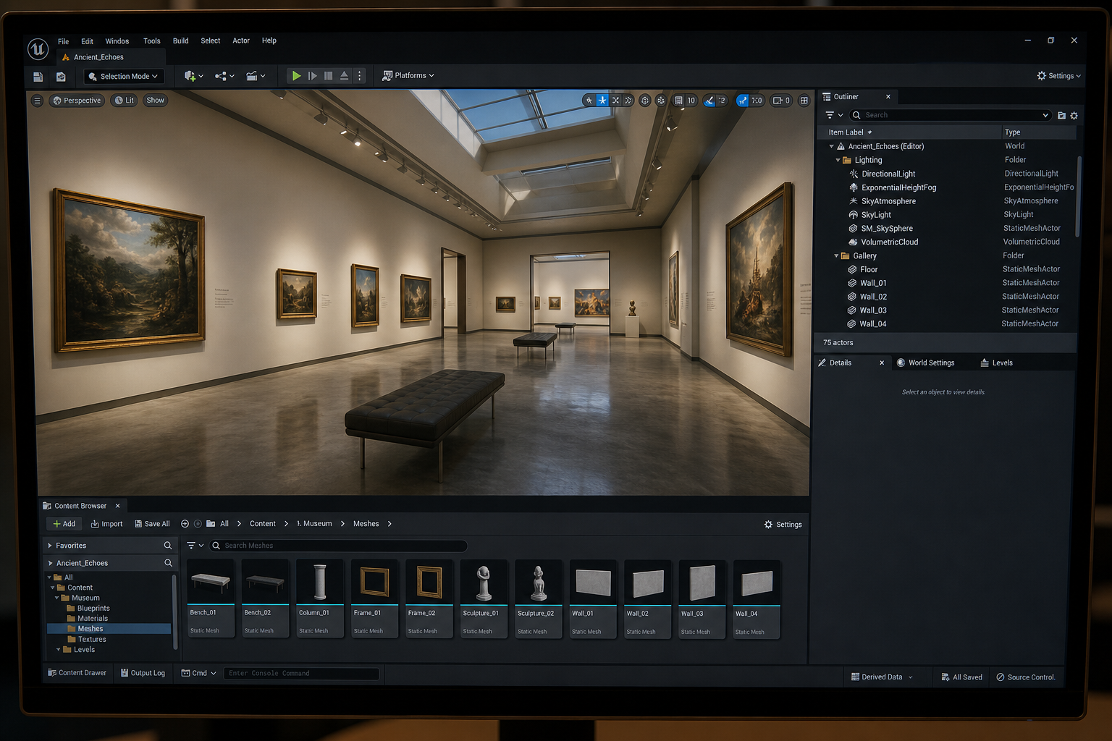Toggle rotation snapping icon in viewport
Screen dimensions: 1112x741
tap(709, 101)
